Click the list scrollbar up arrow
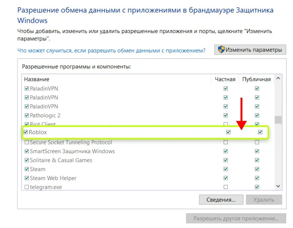The width and height of the screenshot is (293, 228). [278, 78]
